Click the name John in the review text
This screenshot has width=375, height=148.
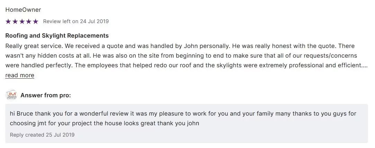[190, 46]
